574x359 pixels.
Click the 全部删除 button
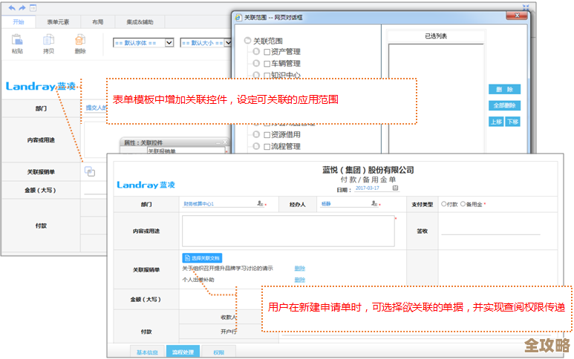point(504,105)
